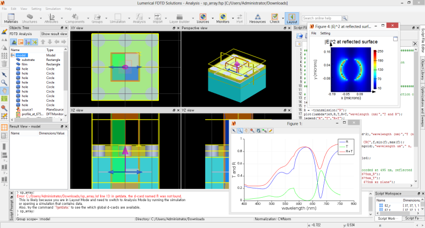This screenshot has height=228, width=425.
Task: Open the Simulation dropdown arrow
Action: pyautogui.click(x=129, y=19)
